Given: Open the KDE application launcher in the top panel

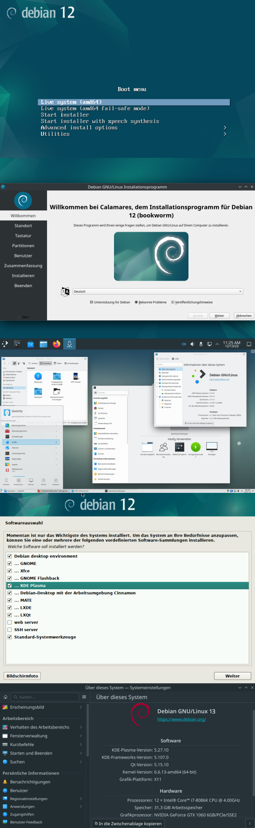Looking at the screenshot, I should (x=5, y=344).
